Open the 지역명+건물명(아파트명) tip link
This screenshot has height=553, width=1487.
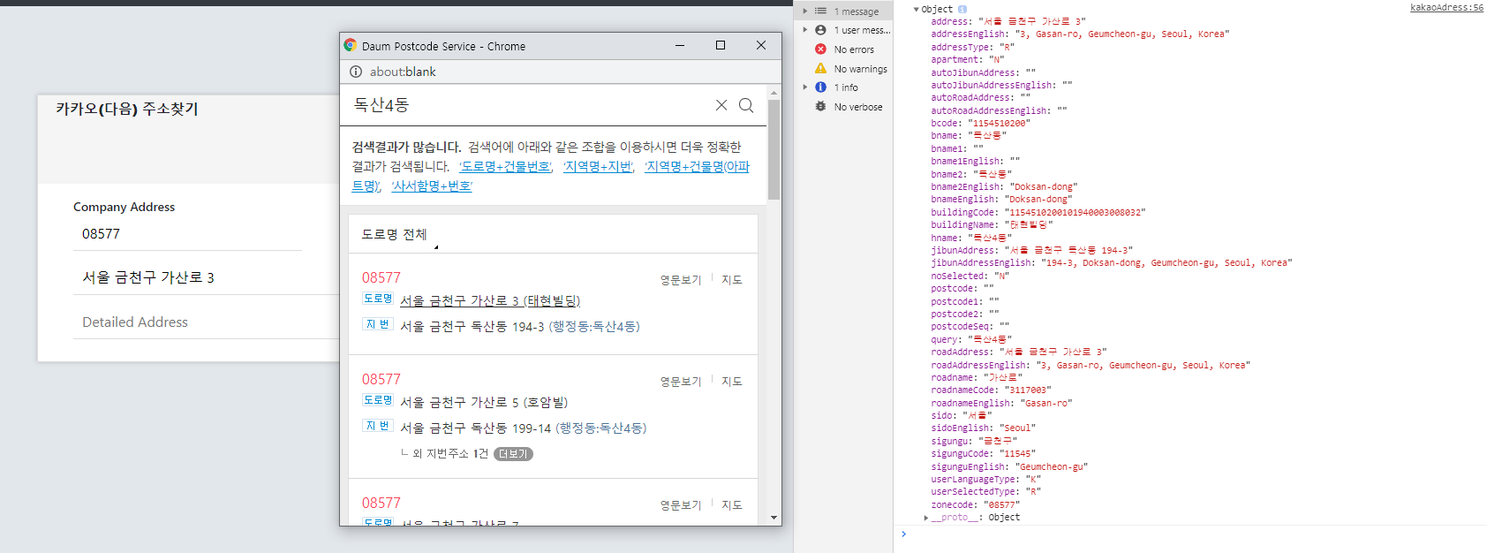pyautogui.click(x=697, y=166)
